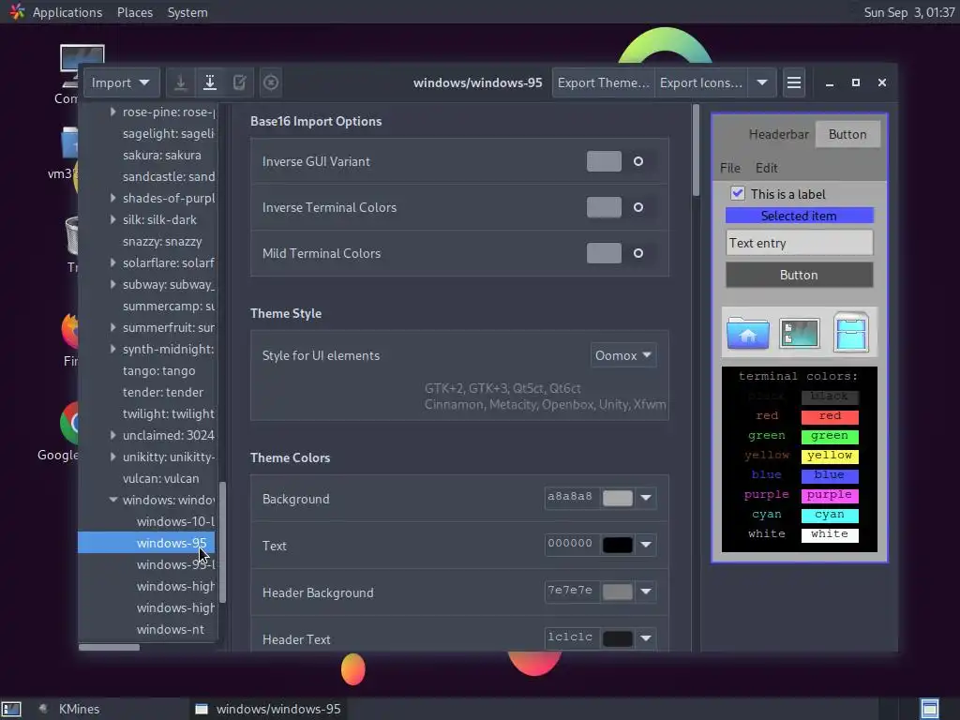Expand the shades-of-purple tree item
960x720 pixels.
coord(112,198)
